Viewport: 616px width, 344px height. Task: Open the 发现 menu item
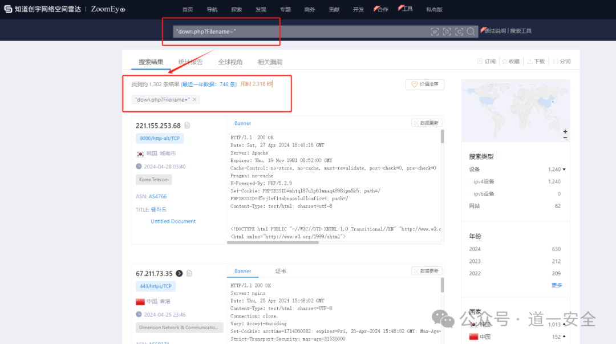(261, 10)
